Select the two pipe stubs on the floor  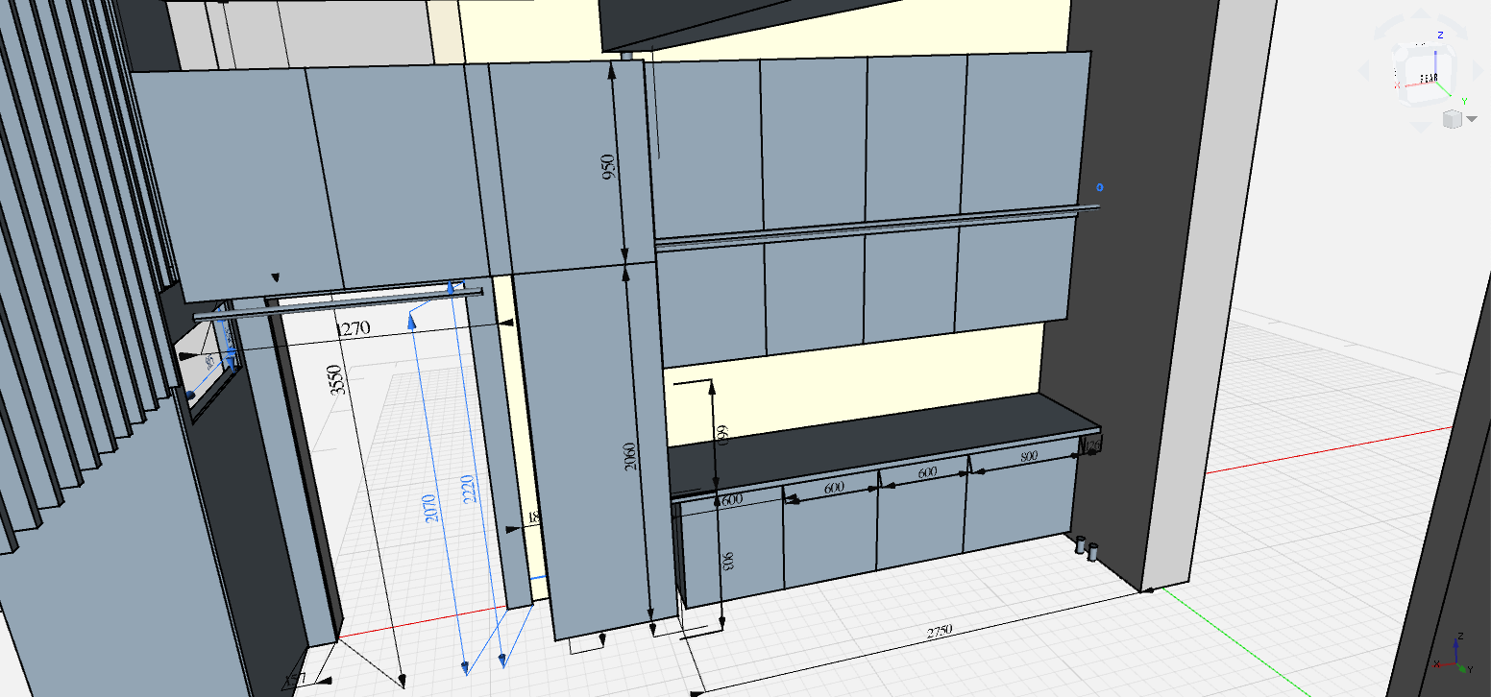(1086, 548)
